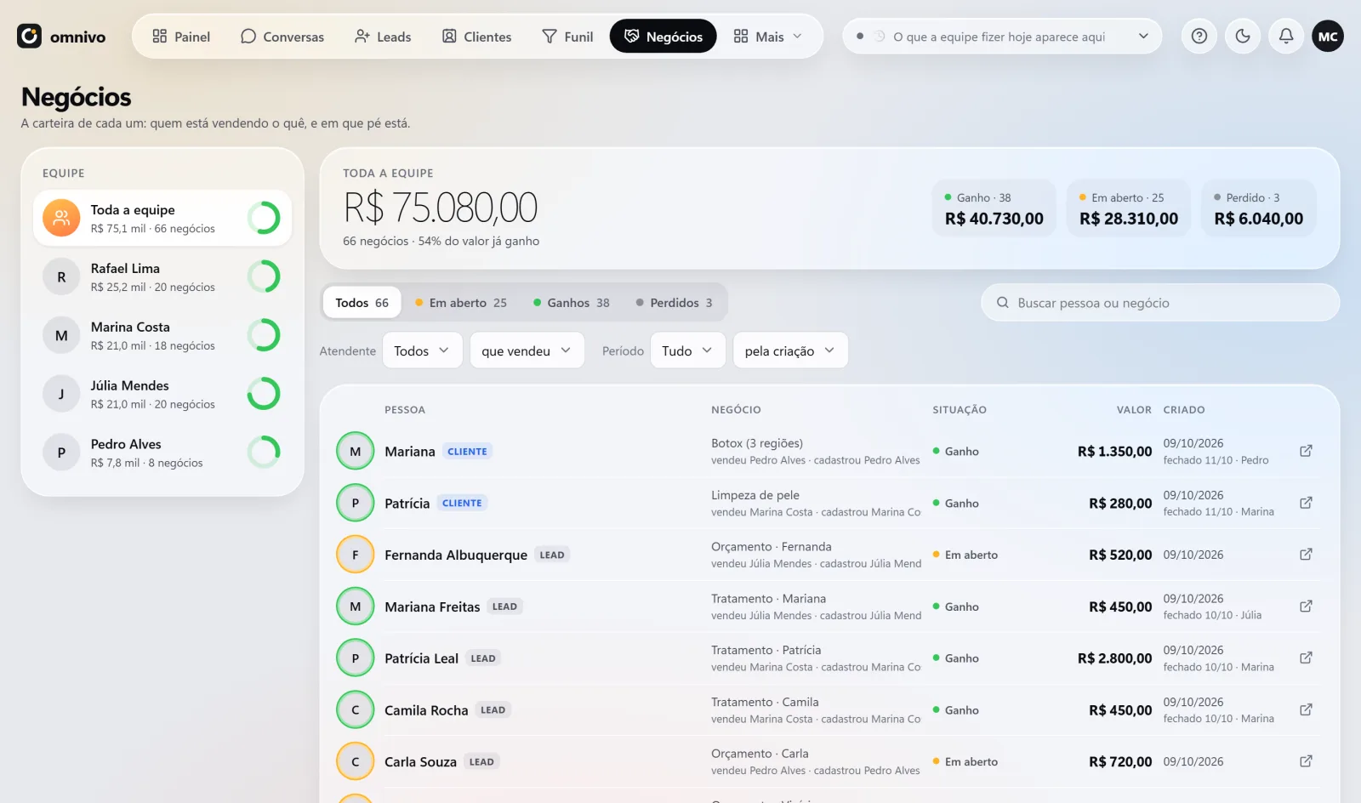
Task: Open the MC user avatar
Action: (1328, 36)
